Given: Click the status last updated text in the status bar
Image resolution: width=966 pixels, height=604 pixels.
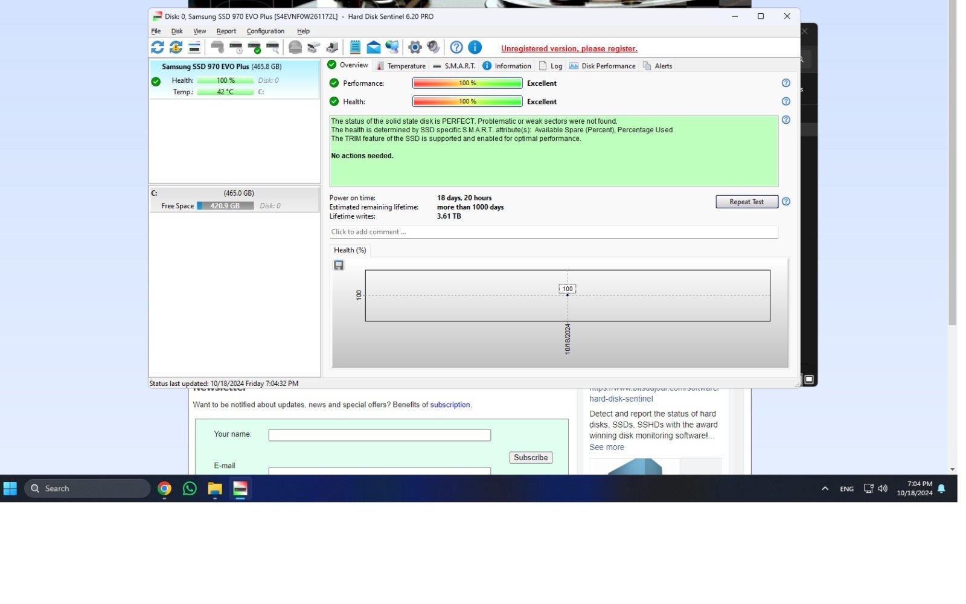Looking at the screenshot, I should pos(224,384).
